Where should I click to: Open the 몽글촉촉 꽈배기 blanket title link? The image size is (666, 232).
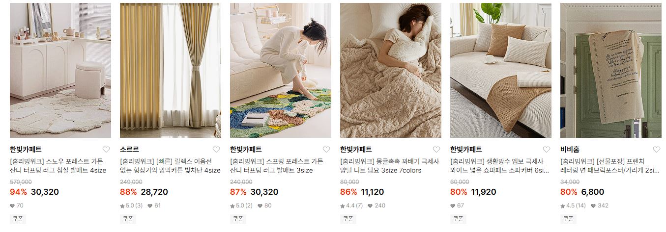pos(389,166)
